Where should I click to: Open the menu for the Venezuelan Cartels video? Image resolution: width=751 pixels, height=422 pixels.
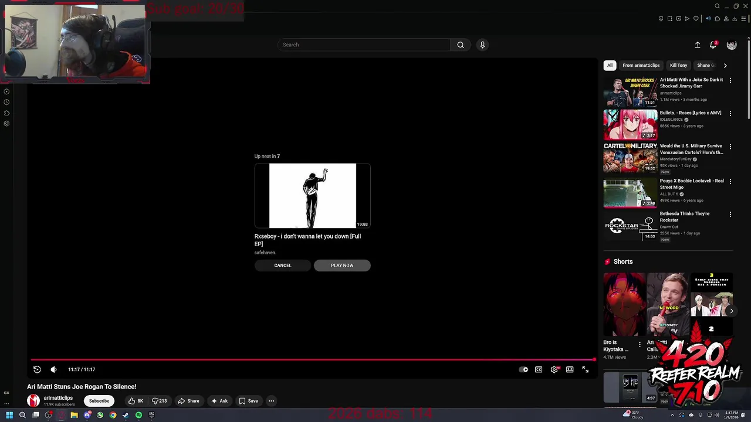[x=730, y=147]
